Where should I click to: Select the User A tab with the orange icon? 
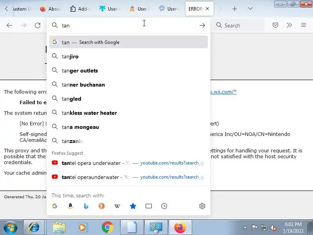tap(140, 9)
